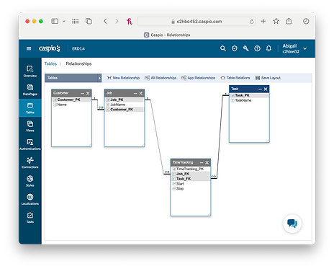Expand the Tables panel arrow
This screenshot has height=269, width=334.
point(99,78)
